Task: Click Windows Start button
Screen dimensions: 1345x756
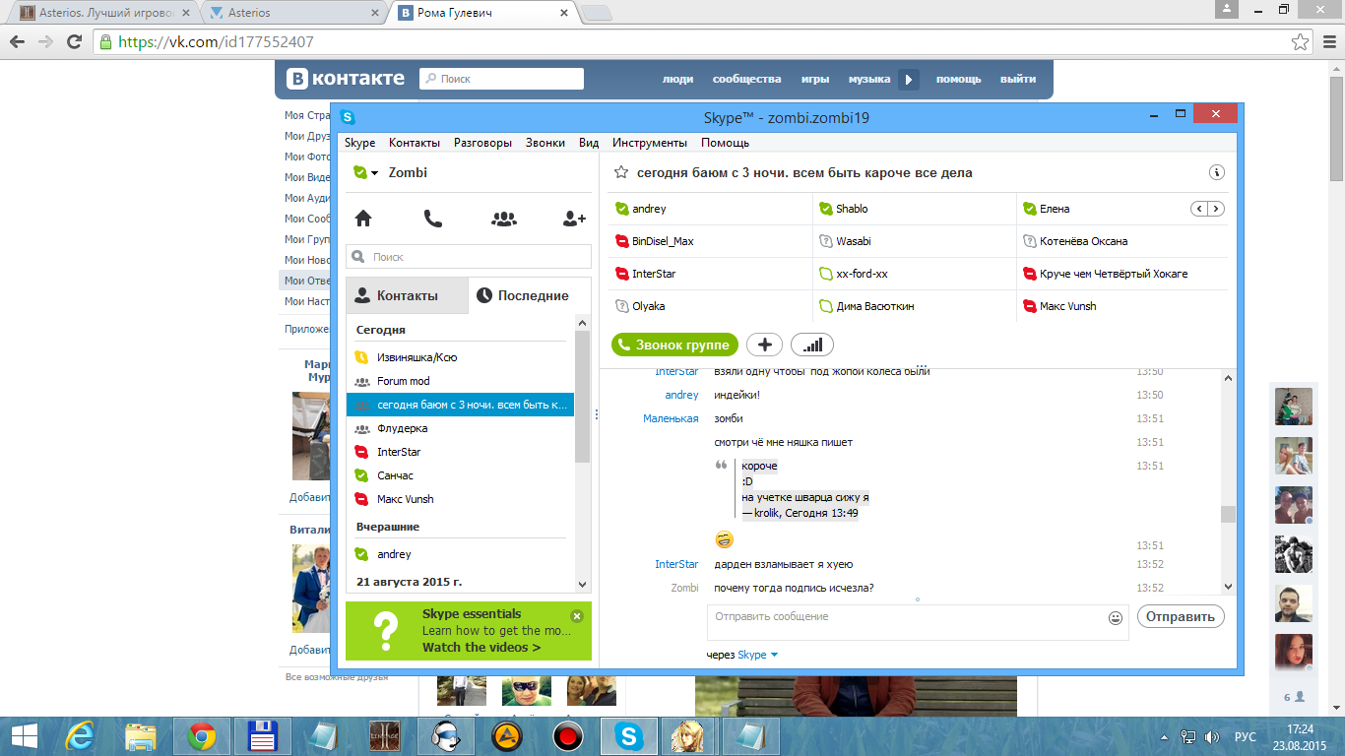Action: [x=24, y=735]
